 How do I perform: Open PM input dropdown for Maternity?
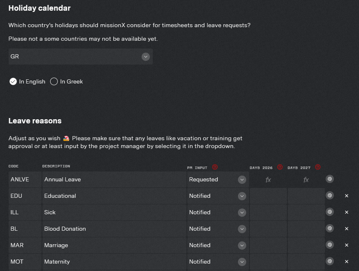pyautogui.click(x=242, y=262)
